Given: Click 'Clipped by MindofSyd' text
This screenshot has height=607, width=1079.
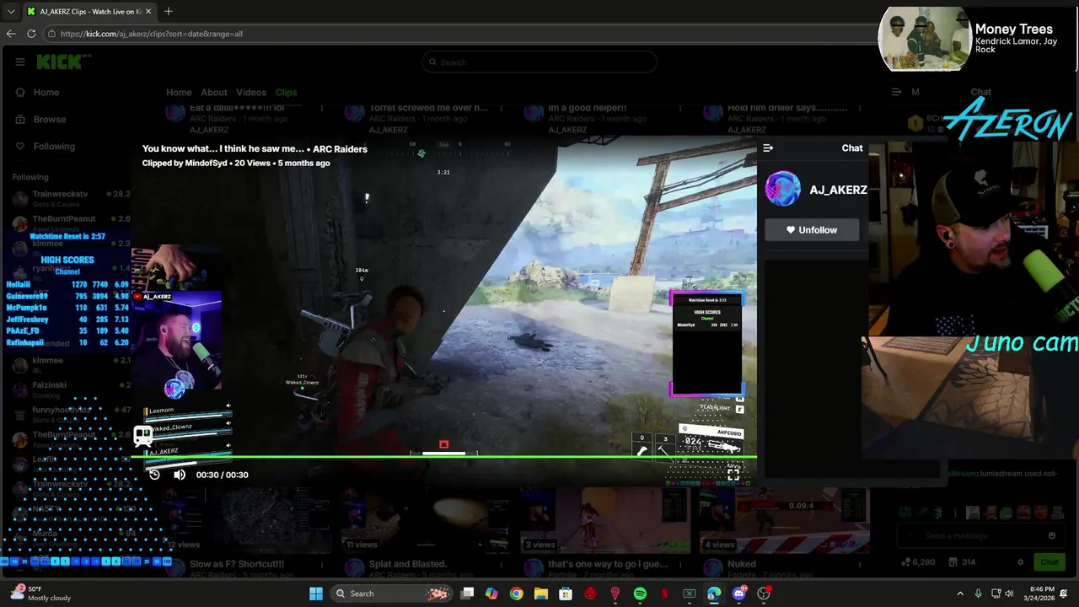Looking at the screenshot, I should click(185, 164).
